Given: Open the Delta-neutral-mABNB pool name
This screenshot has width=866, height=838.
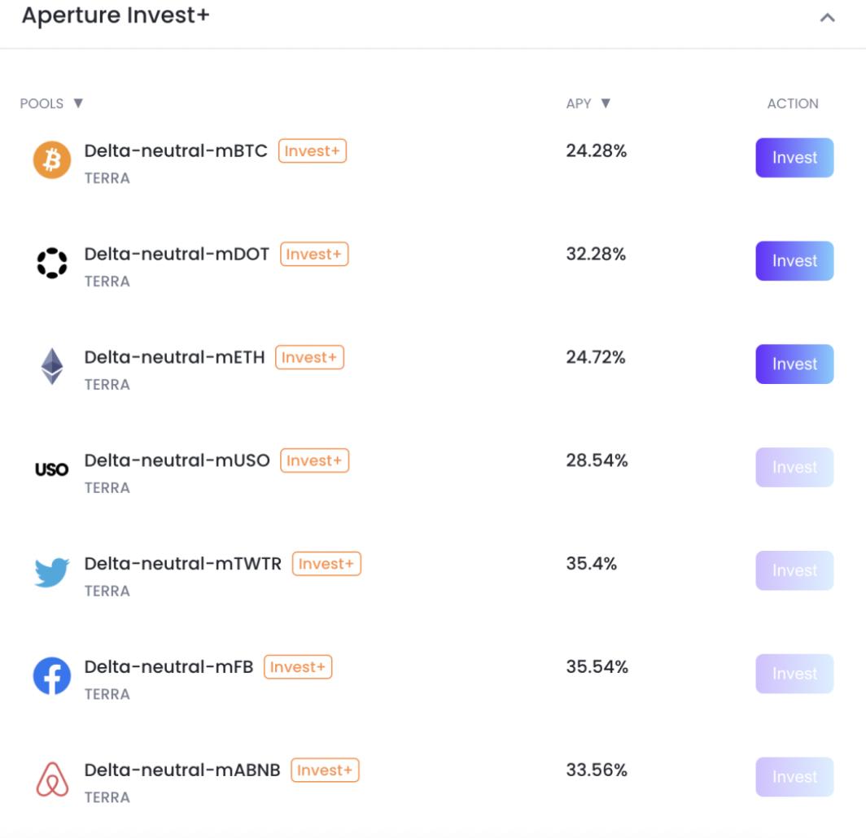Looking at the screenshot, I should click(182, 770).
